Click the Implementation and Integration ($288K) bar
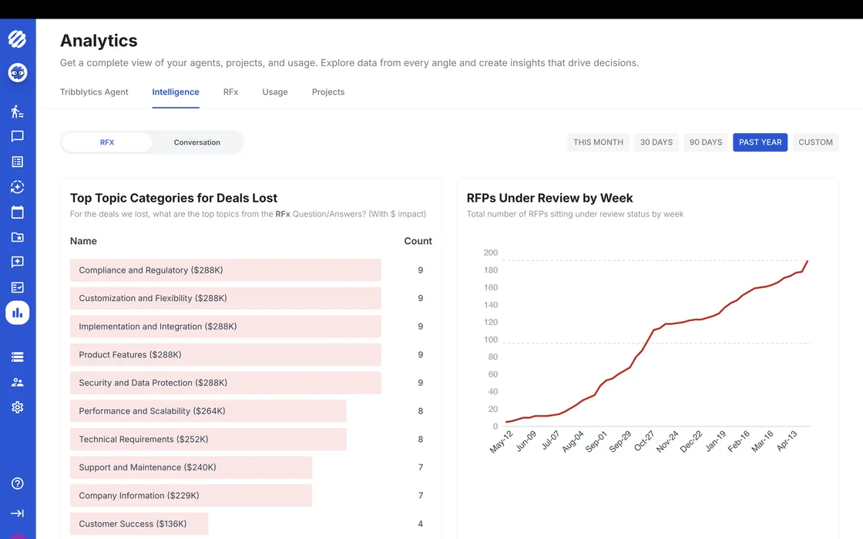 point(226,326)
